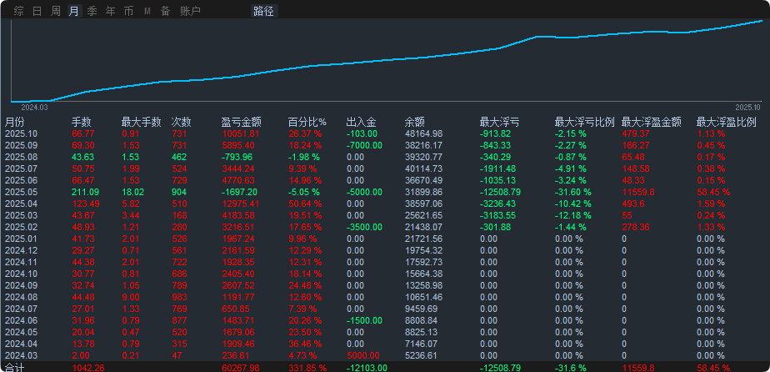Switch to the 日 daily tab
Screen dimensions: 770x372
pos(37,11)
